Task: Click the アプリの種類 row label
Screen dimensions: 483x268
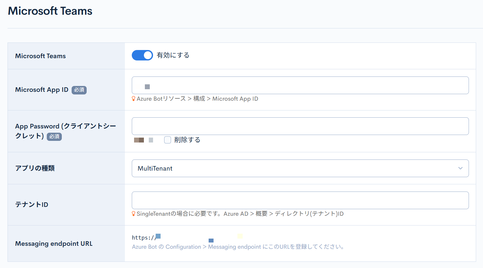Action: coord(35,168)
